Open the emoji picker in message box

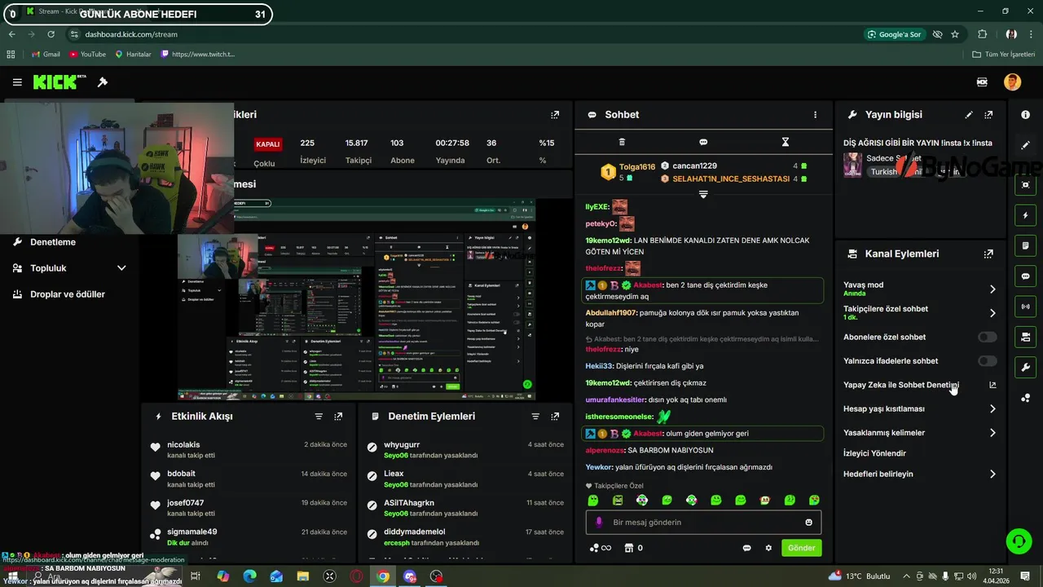[808, 523]
